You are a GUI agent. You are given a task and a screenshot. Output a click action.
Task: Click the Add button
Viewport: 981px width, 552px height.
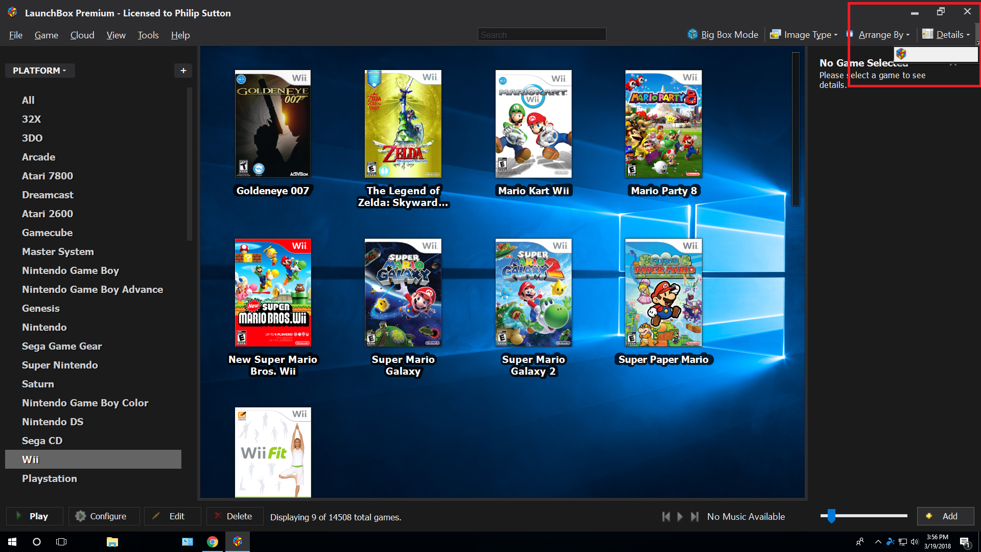pyautogui.click(x=946, y=516)
